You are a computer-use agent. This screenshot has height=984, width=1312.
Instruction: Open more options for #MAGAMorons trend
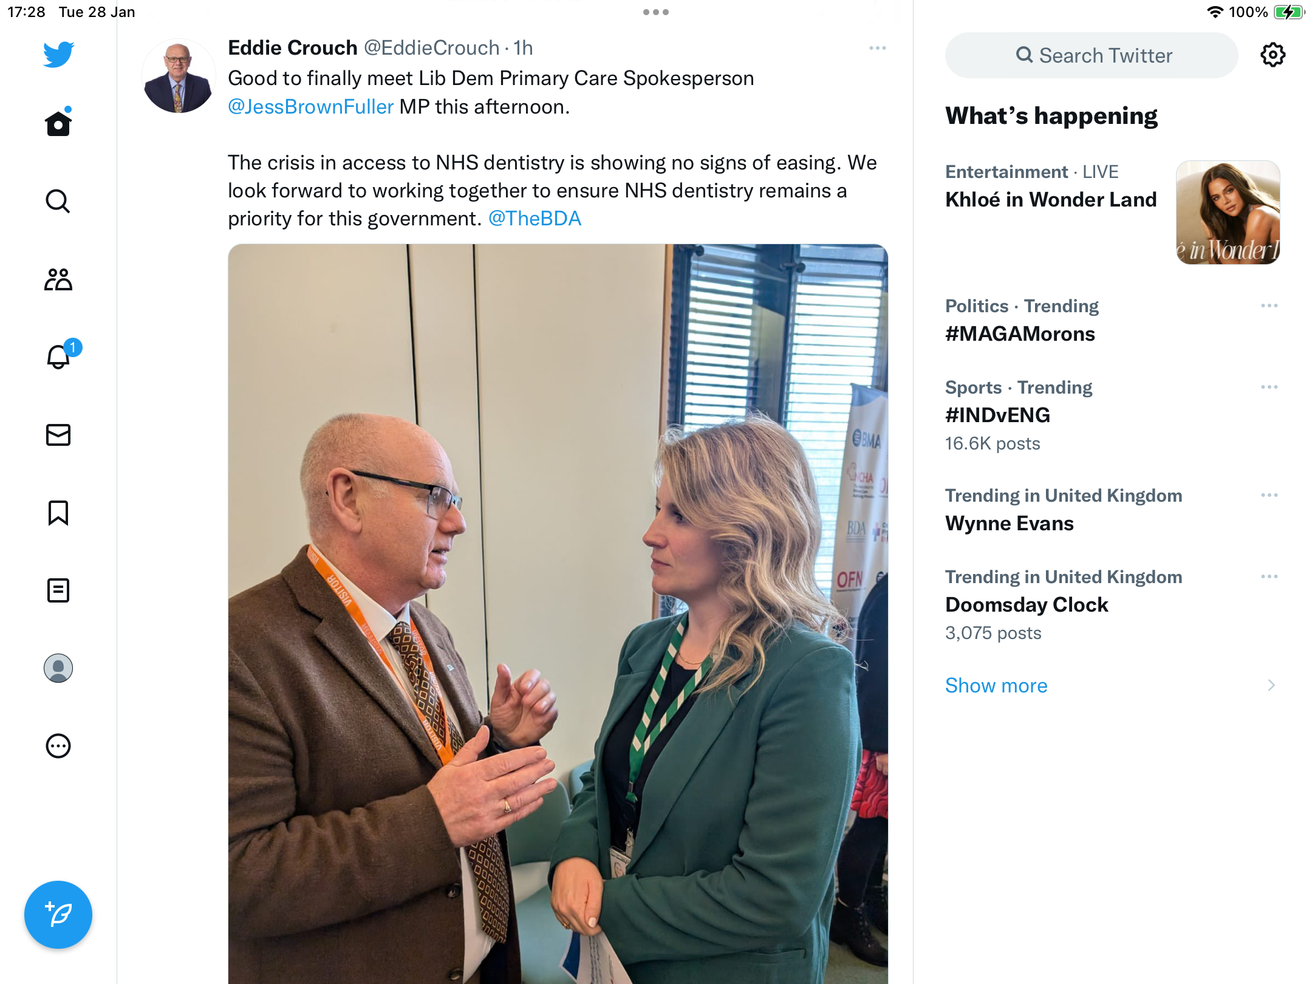click(x=1269, y=306)
